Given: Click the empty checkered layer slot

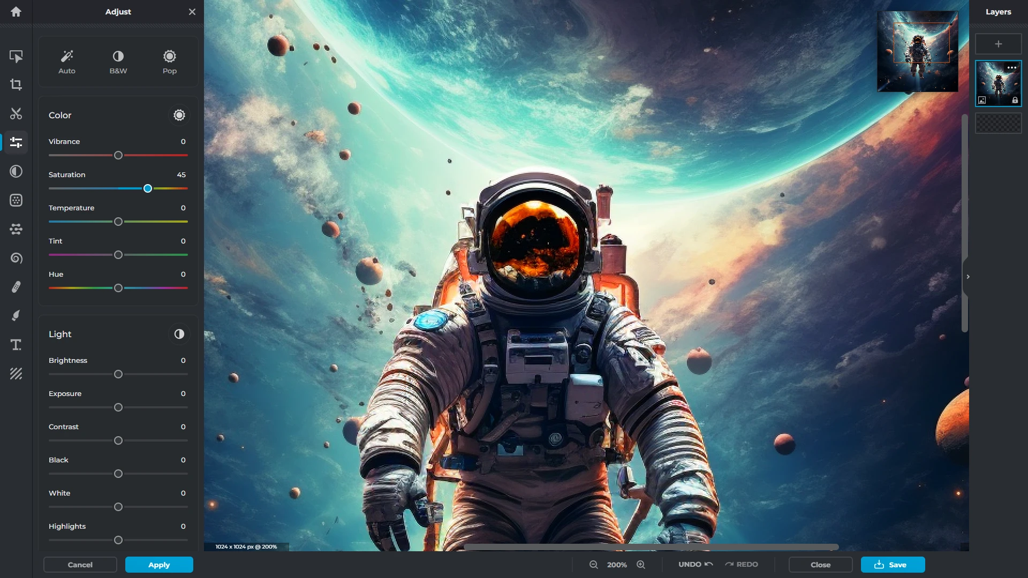Looking at the screenshot, I should click(999, 123).
